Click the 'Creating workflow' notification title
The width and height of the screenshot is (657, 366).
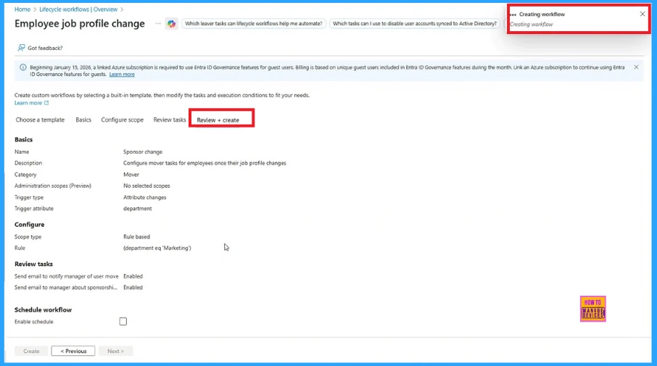(542, 14)
